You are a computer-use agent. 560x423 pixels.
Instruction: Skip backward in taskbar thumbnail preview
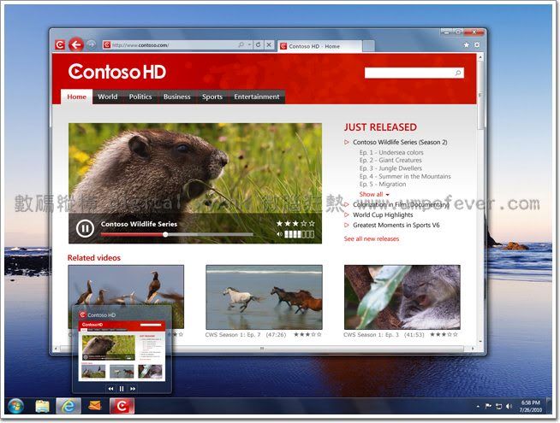[110, 388]
